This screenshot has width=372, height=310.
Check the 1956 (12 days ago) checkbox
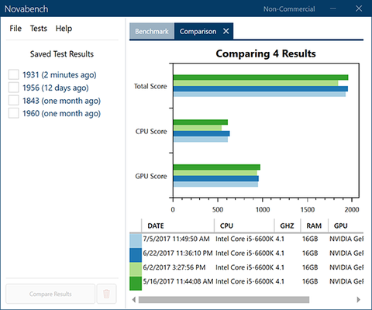coord(13,88)
